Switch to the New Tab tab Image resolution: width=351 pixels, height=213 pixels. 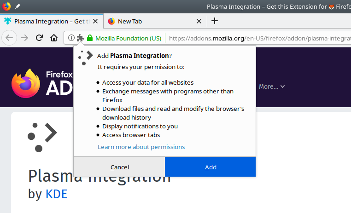tap(155, 21)
